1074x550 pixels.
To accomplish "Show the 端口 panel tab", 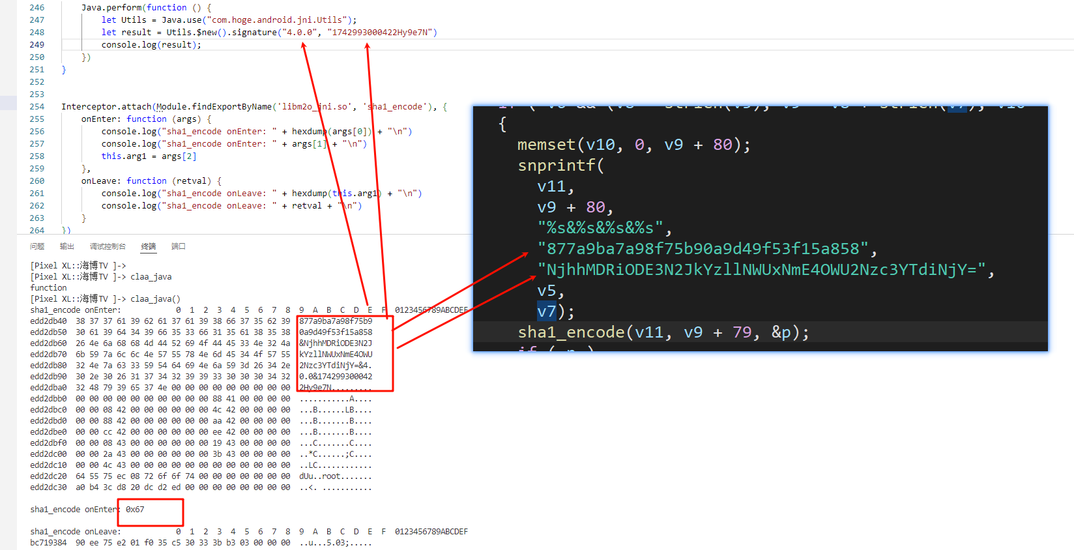I will 179,246.
